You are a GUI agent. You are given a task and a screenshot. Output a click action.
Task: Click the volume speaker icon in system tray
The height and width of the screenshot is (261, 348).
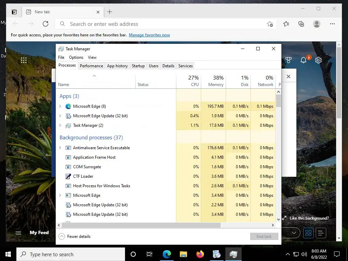point(304,254)
